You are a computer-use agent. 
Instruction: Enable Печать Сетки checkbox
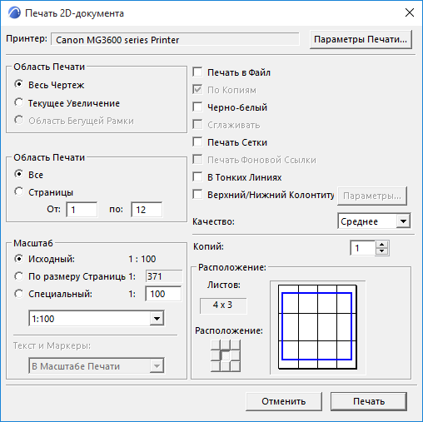click(x=197, y=142)
